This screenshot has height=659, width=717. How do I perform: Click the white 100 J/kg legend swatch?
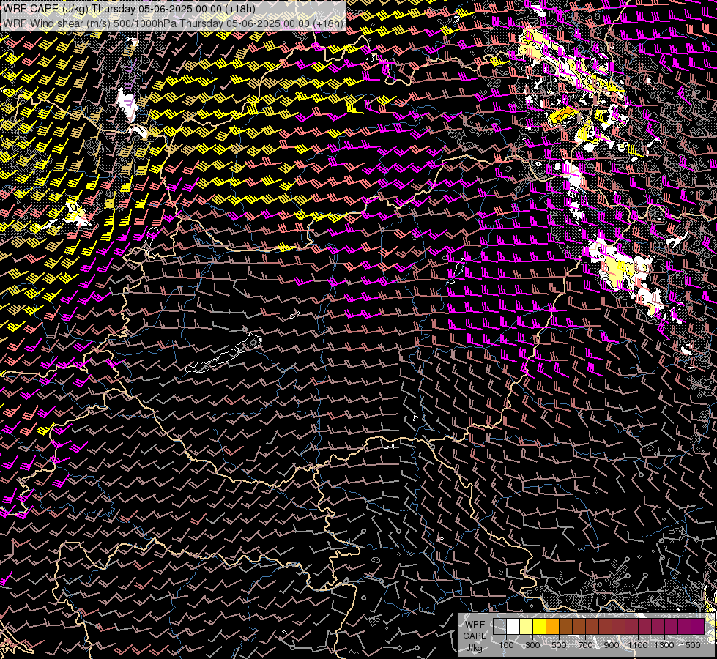point(513,627)
